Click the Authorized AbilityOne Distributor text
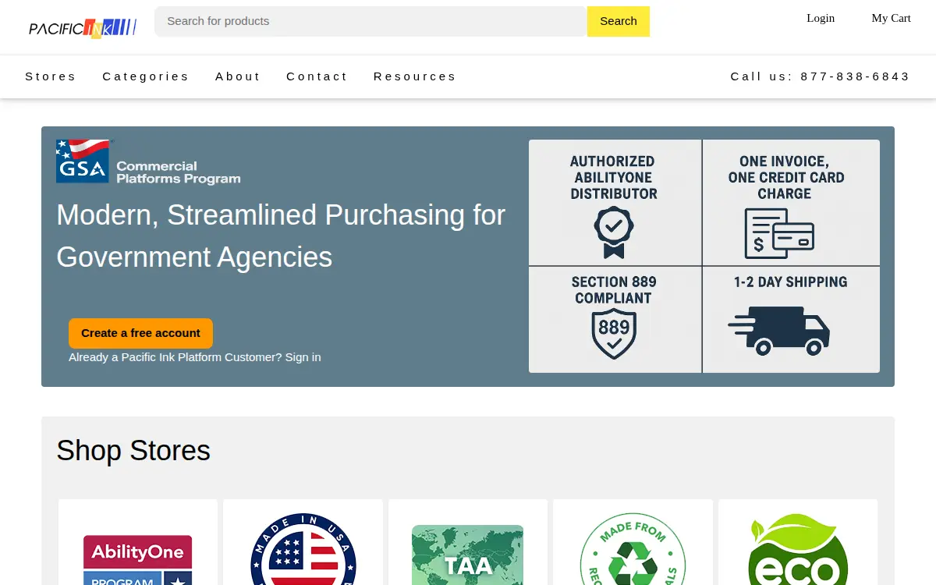This screenshot has height=585, width=936. [614, 178]
